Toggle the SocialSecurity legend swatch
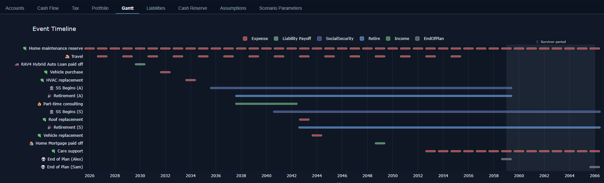604x183 pixels. point(319,39)
